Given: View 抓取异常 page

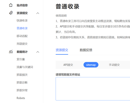Looking at the screenshot, I should tap(22, 90).
